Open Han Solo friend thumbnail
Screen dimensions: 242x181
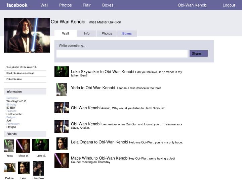(38, 168)
